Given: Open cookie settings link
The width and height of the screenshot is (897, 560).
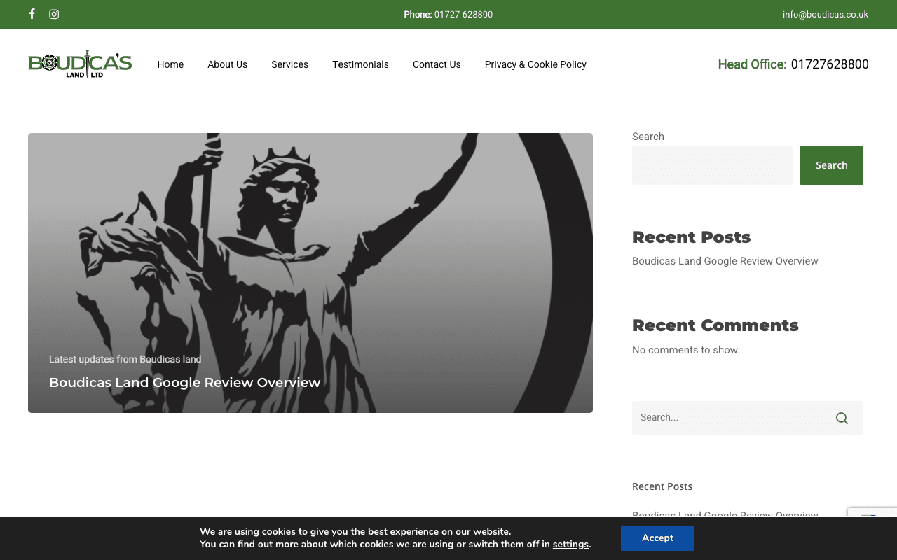Looking at the screenshot, I should coord(570,545).
